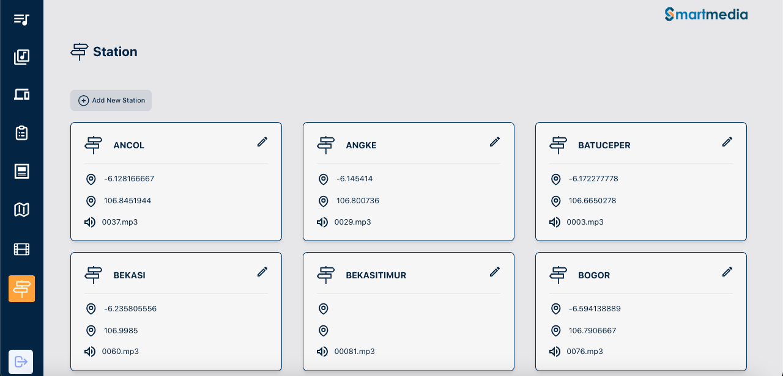Edit the BEKASITIMUR station with pencil
783x376 pixels.
[x=495, y=272]
